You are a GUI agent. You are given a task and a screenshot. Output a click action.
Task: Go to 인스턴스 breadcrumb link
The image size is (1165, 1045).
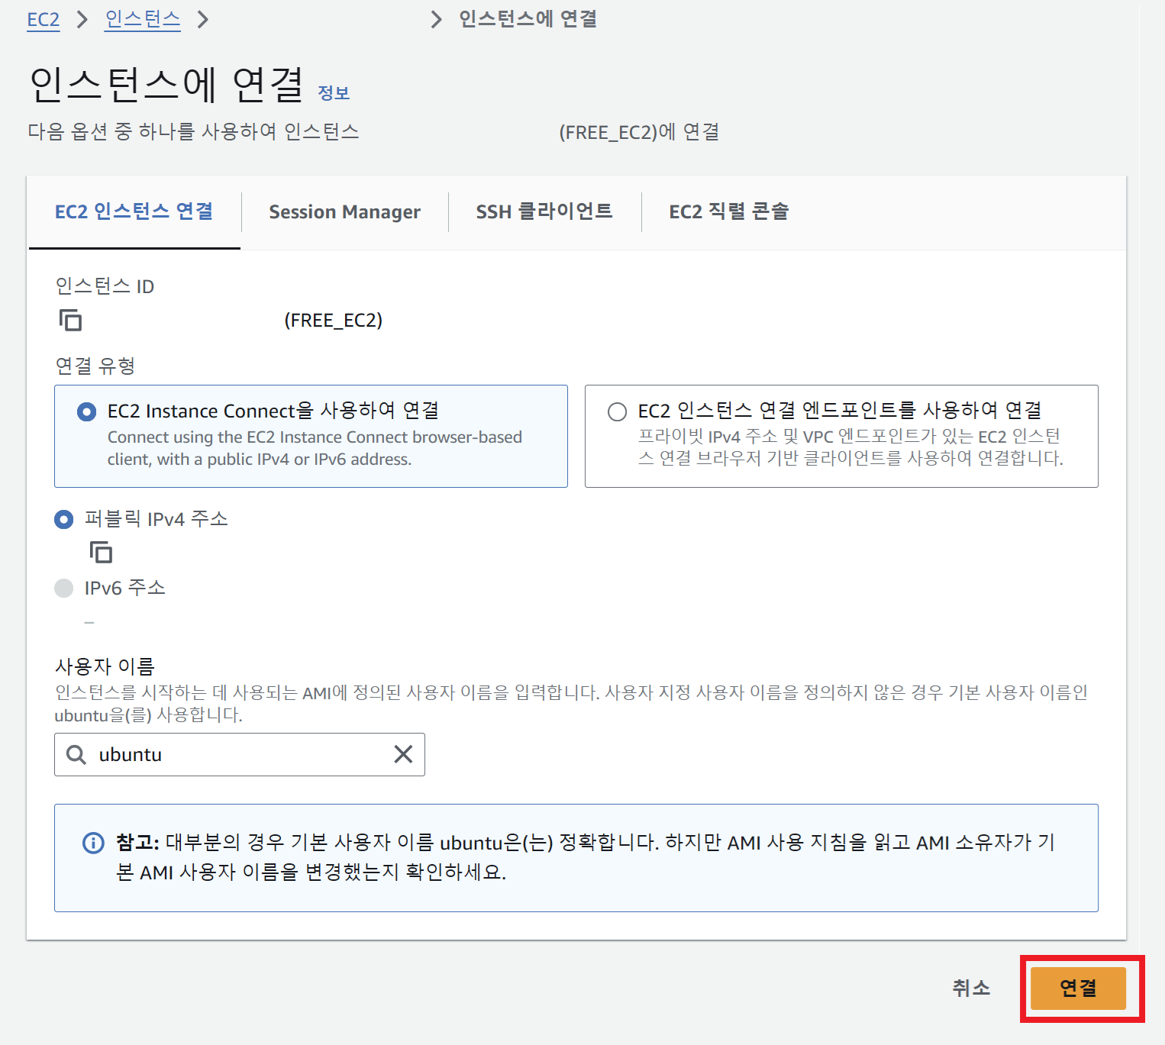click(x=143, y=19)
